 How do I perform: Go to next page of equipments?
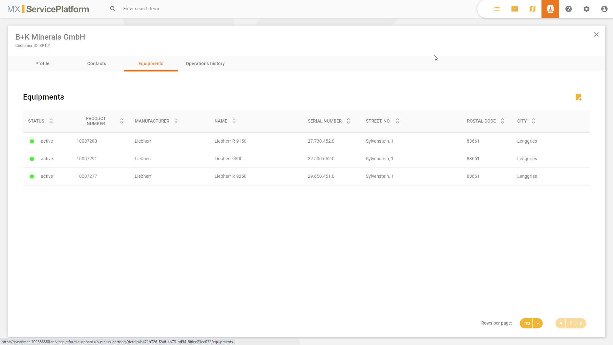(x=581, y=323)
